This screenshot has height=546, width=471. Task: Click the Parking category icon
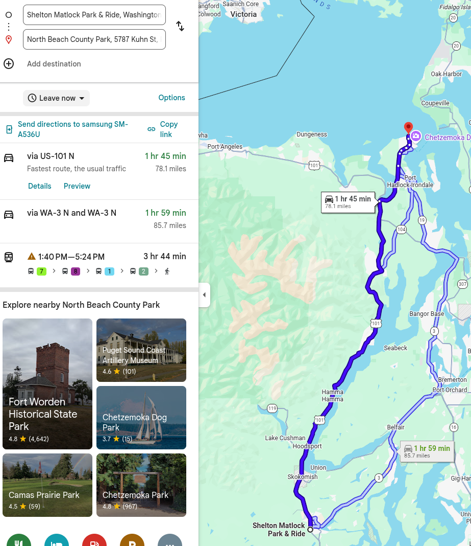(x=132, y=542)
